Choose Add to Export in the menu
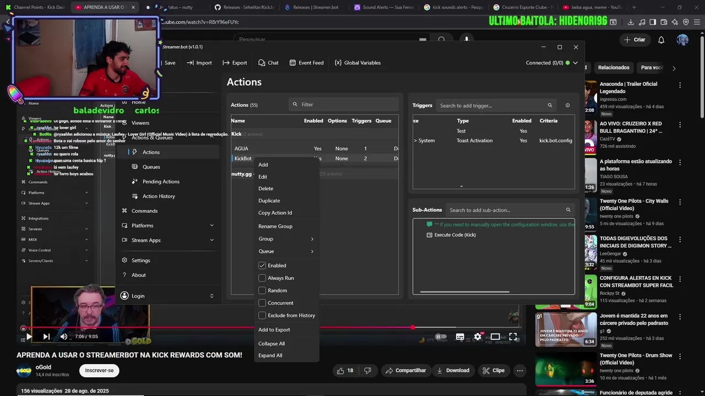The height and width of the screenshot is (396, 705). (x=274, y=330)
